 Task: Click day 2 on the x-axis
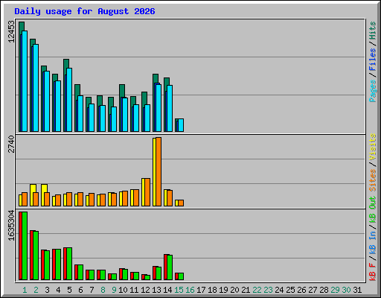[x=36, y=290]
